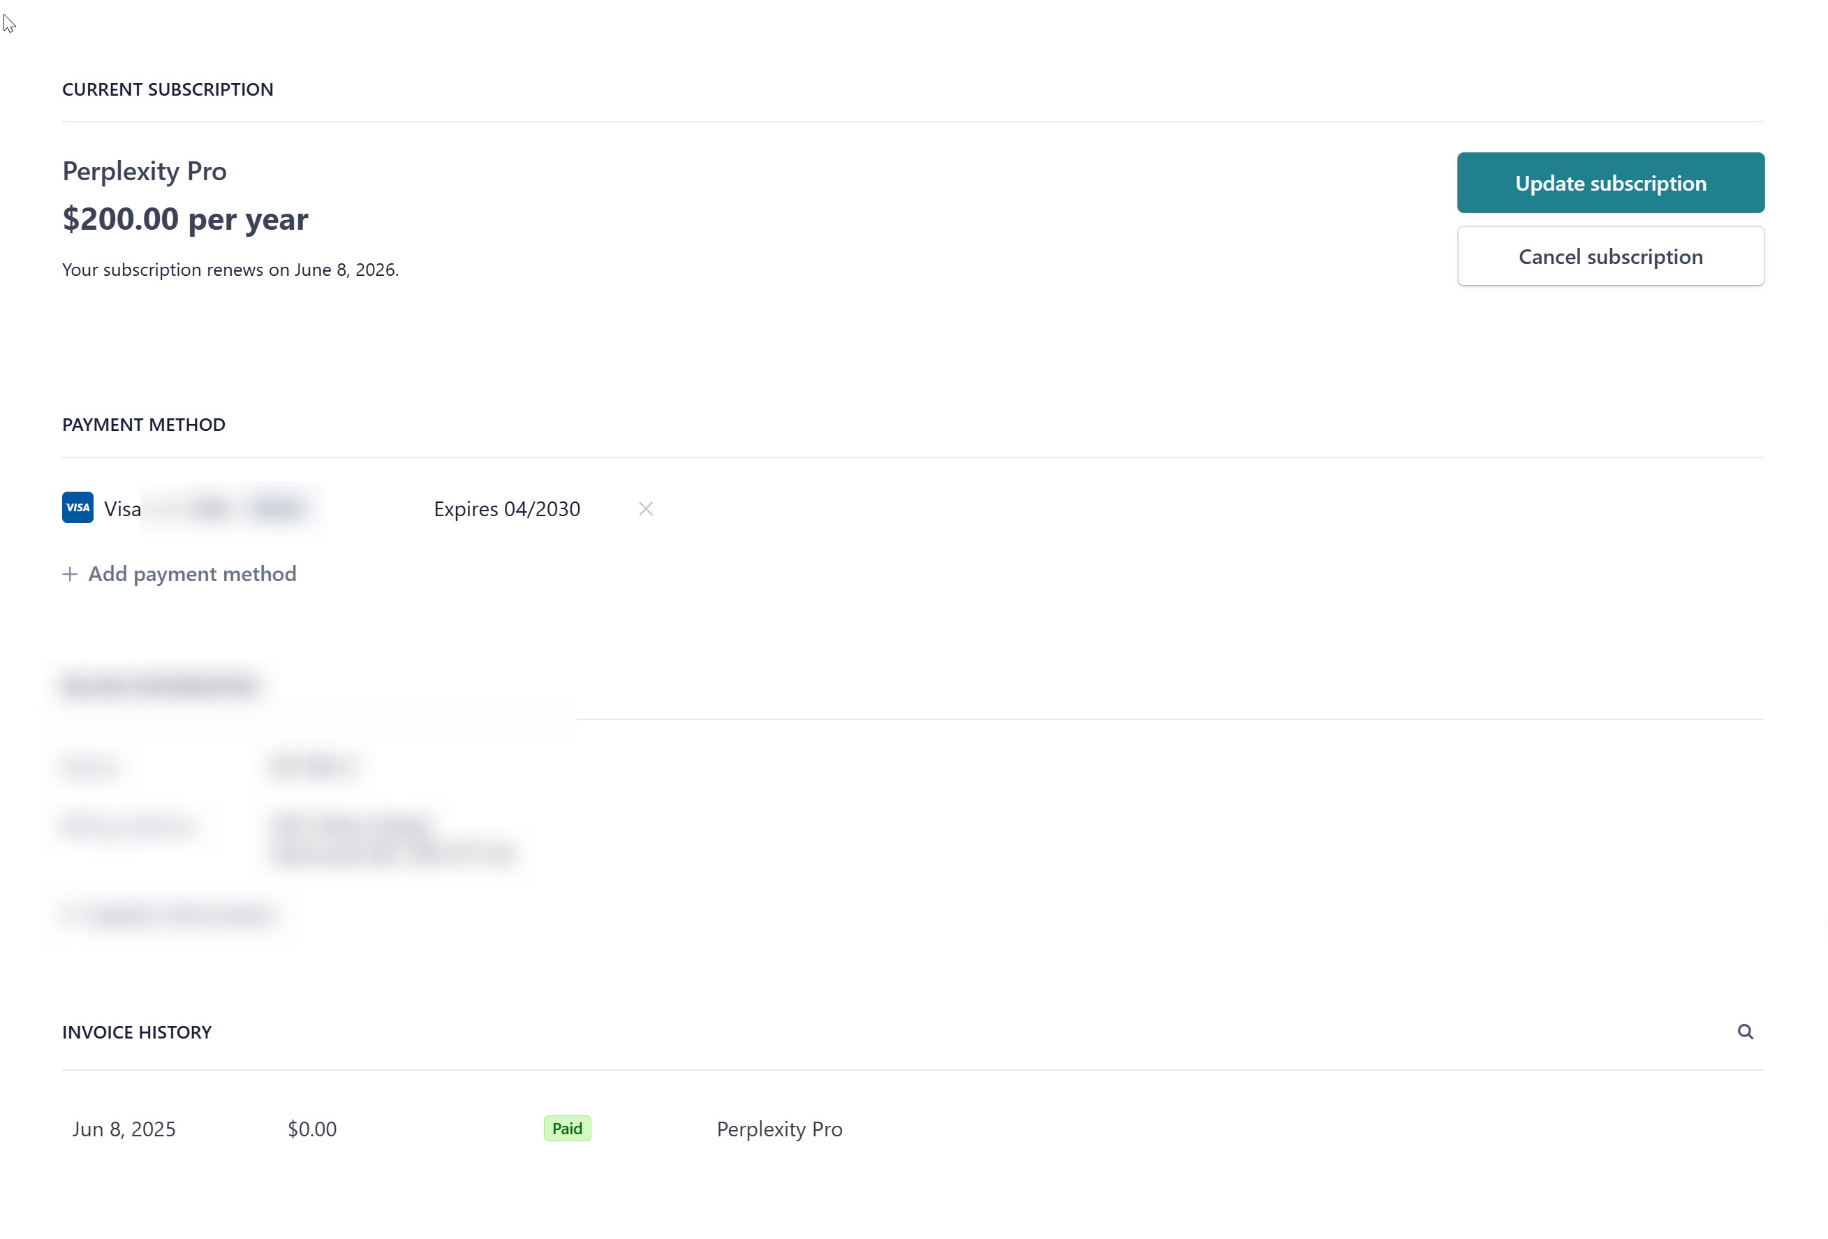Click the green Paid status badge

[566, 1129]
